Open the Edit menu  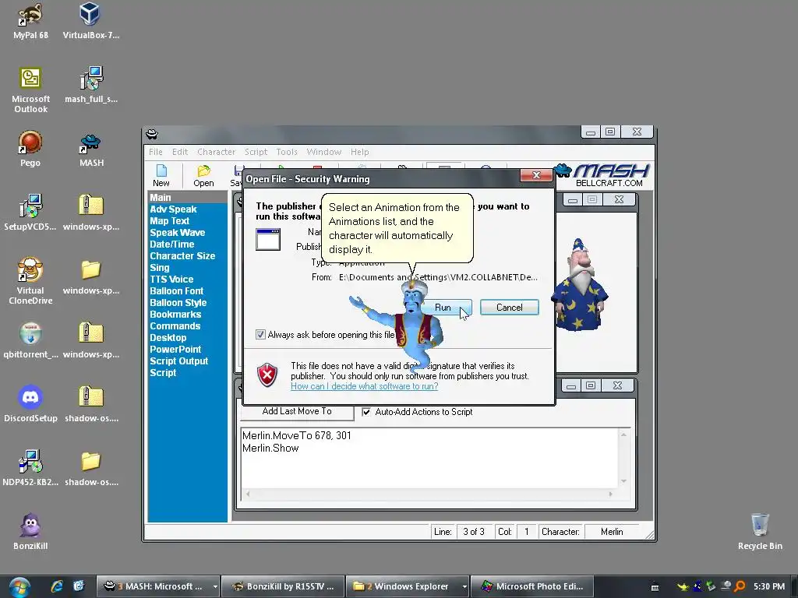[180, 152]
